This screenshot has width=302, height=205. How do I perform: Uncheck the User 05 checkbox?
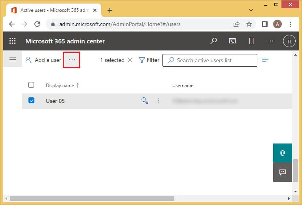pos(31,100)
